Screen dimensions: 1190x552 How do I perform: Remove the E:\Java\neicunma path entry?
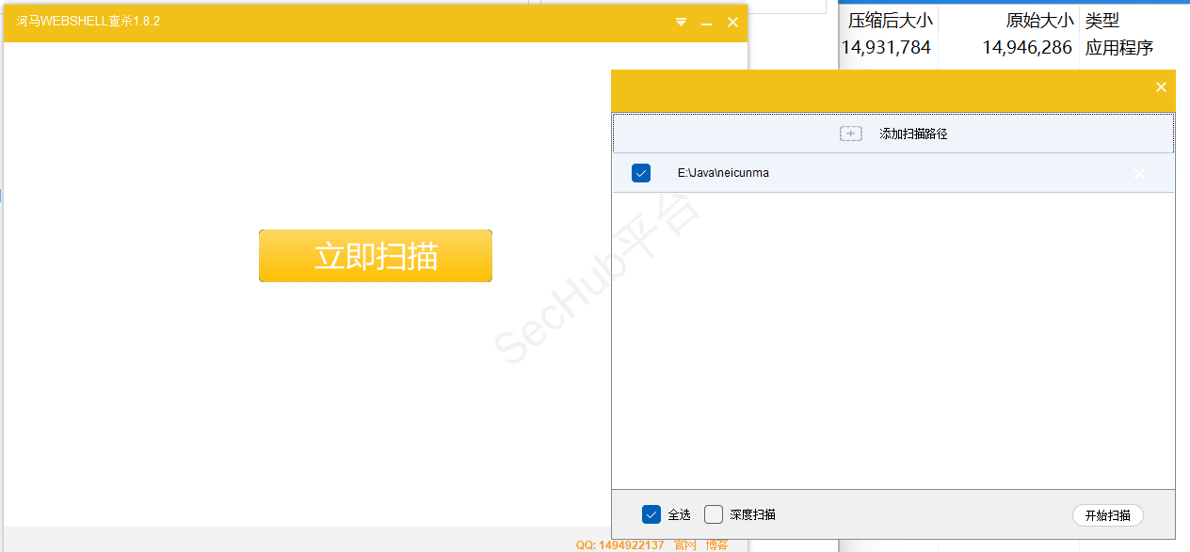click(x=1139, y=174)
